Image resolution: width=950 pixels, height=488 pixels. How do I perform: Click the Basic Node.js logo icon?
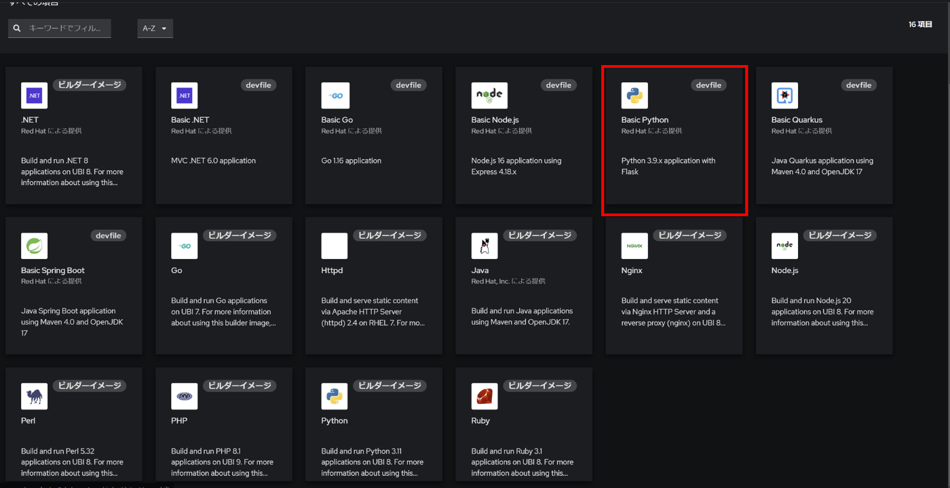pos(489,96)
